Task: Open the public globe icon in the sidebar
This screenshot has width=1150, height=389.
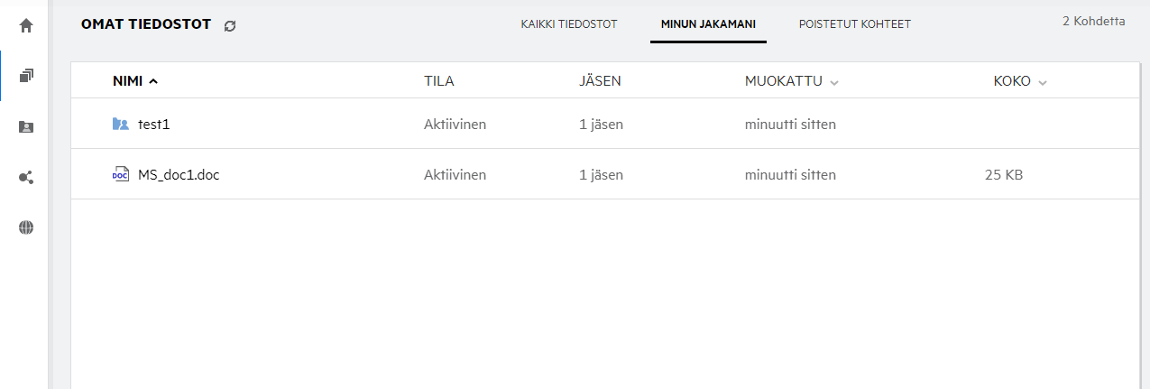Action: pos(26,228)
